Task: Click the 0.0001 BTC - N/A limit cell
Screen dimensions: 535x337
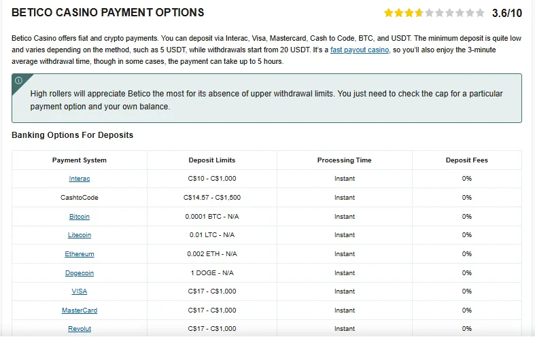Action: (212, 217)
